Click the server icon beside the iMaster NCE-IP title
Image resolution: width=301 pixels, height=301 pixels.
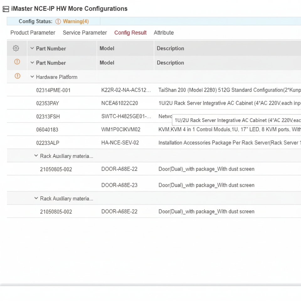click(x=6, y=9)
